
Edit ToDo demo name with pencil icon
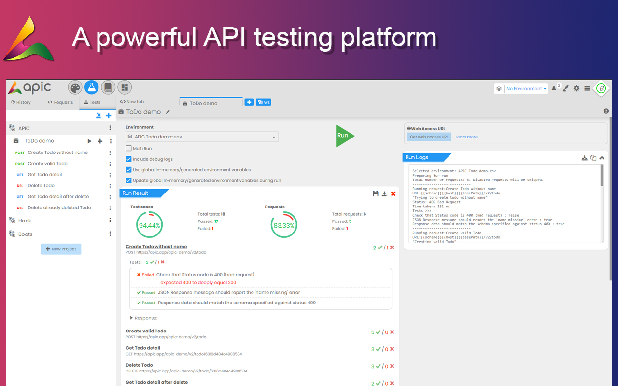168,112
